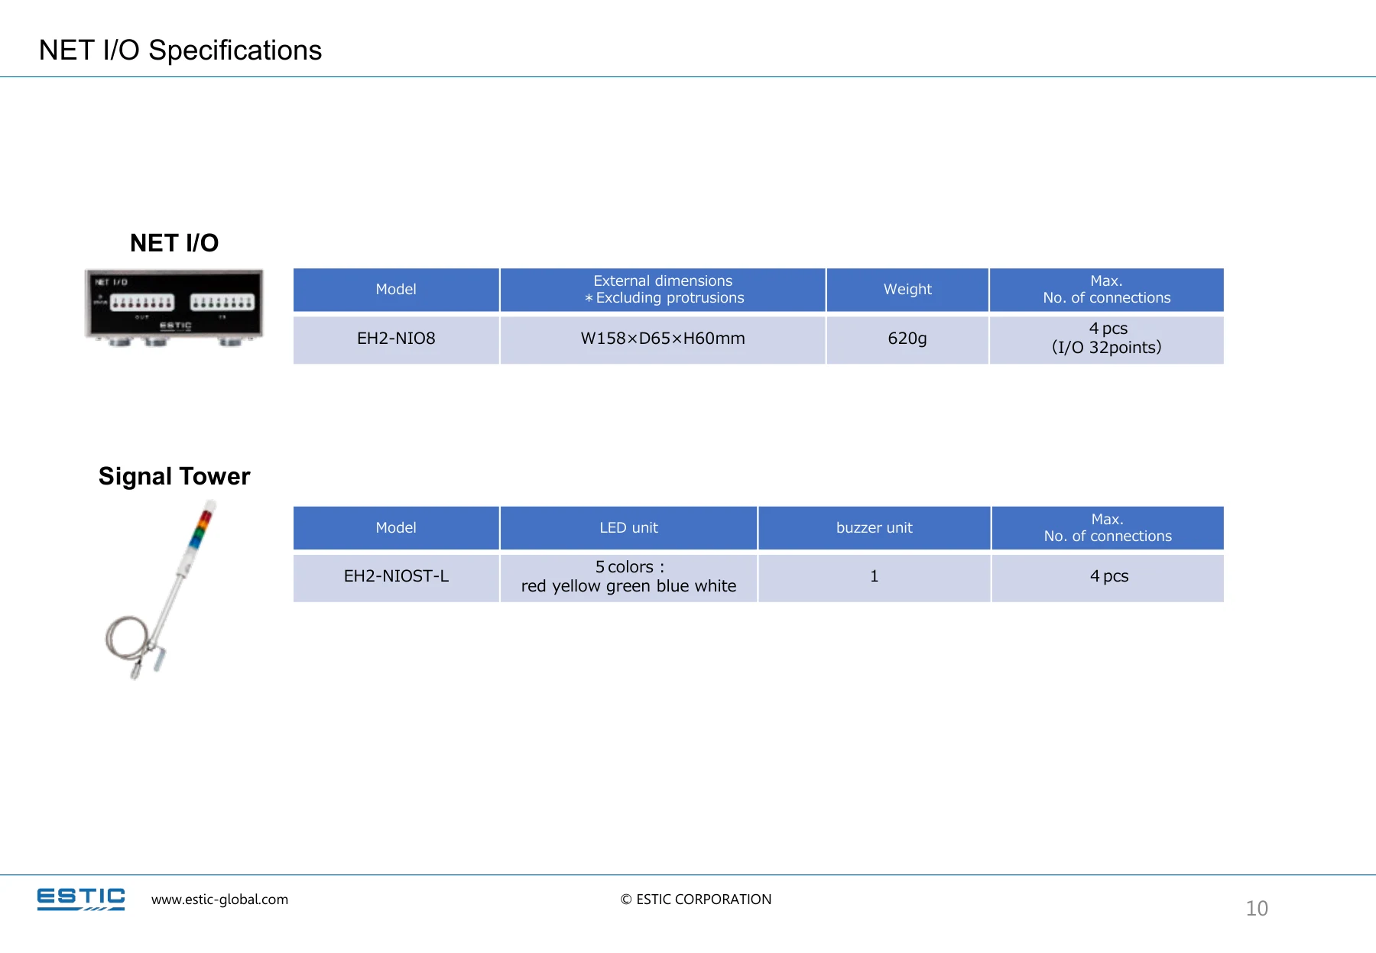This screenshot has width=1376, height=953.
Task: Click the "NET I/O Specifications" page title
Action: [x=180, y=50]
